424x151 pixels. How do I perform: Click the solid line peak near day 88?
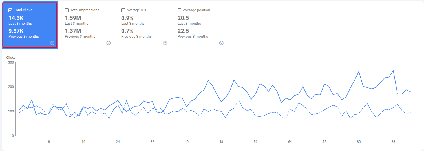(x=393, y=71)
